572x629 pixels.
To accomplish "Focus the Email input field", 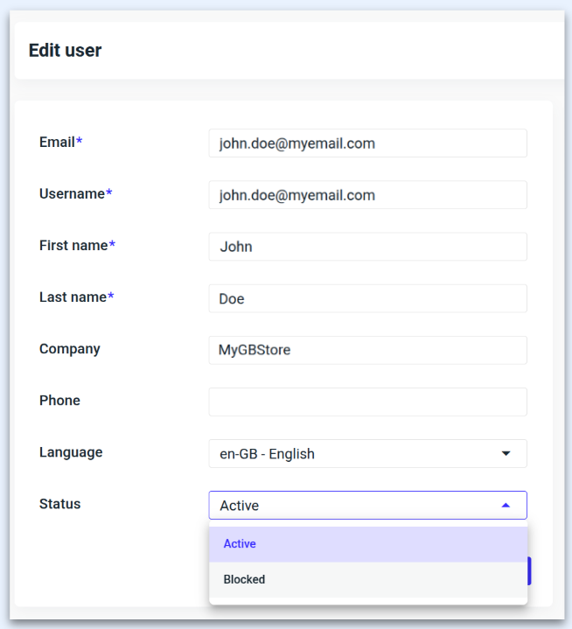I will click(367, 143).
